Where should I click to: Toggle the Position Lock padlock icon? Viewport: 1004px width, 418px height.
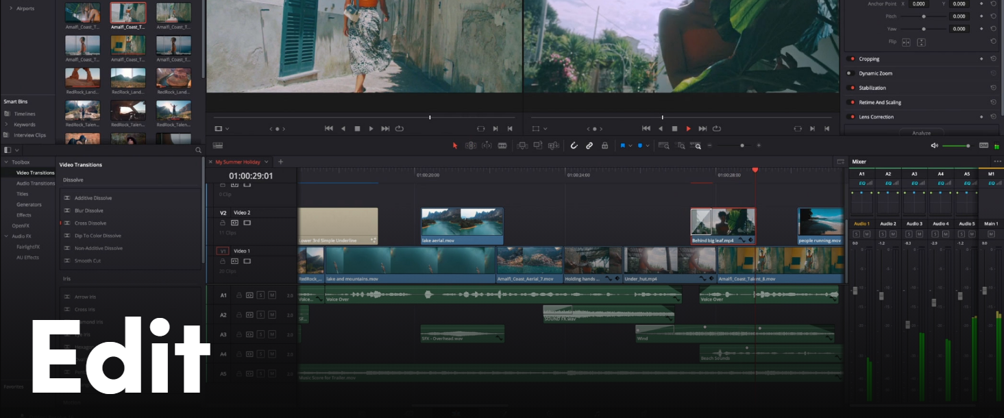[604, 145]
